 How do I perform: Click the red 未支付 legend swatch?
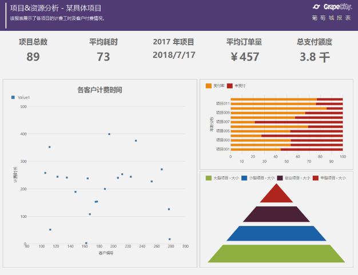tap(230, 86)
